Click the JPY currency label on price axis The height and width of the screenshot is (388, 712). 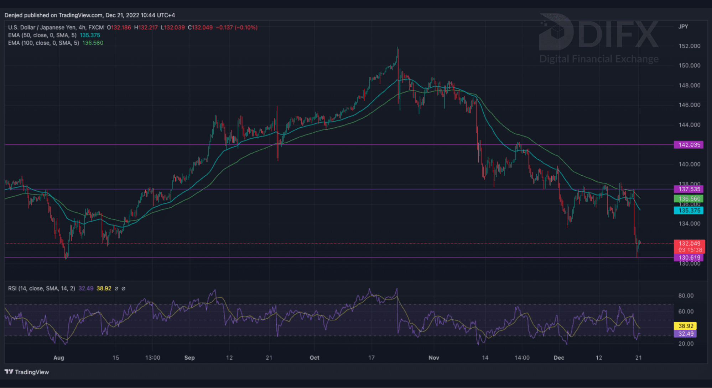(x=683, y=27)
